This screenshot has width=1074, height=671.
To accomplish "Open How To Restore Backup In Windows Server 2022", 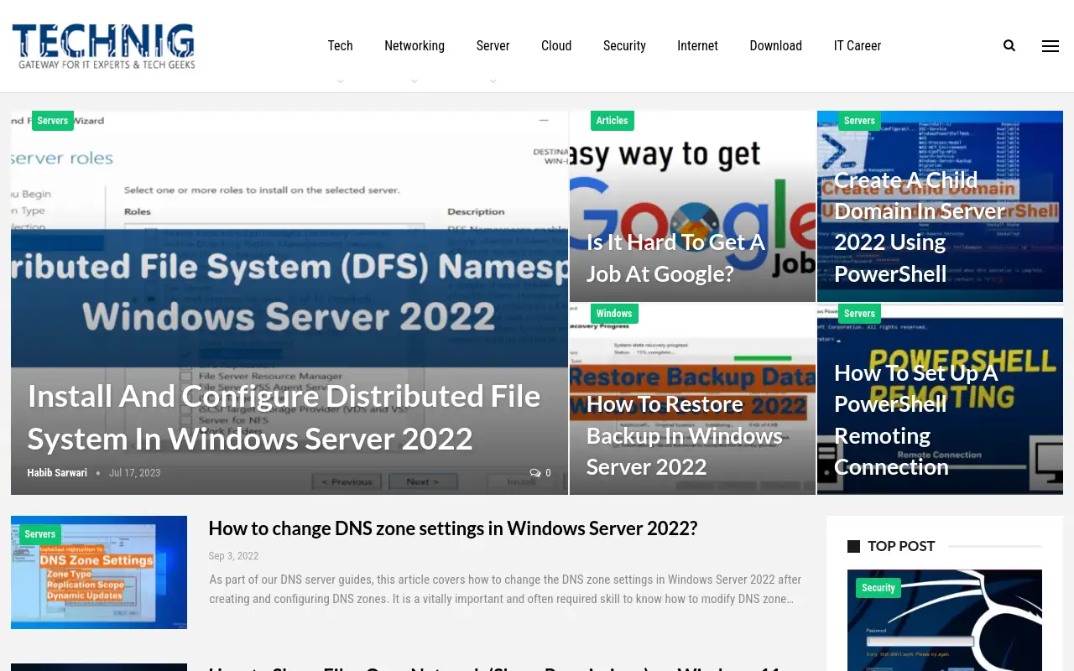I will point(684,435).
